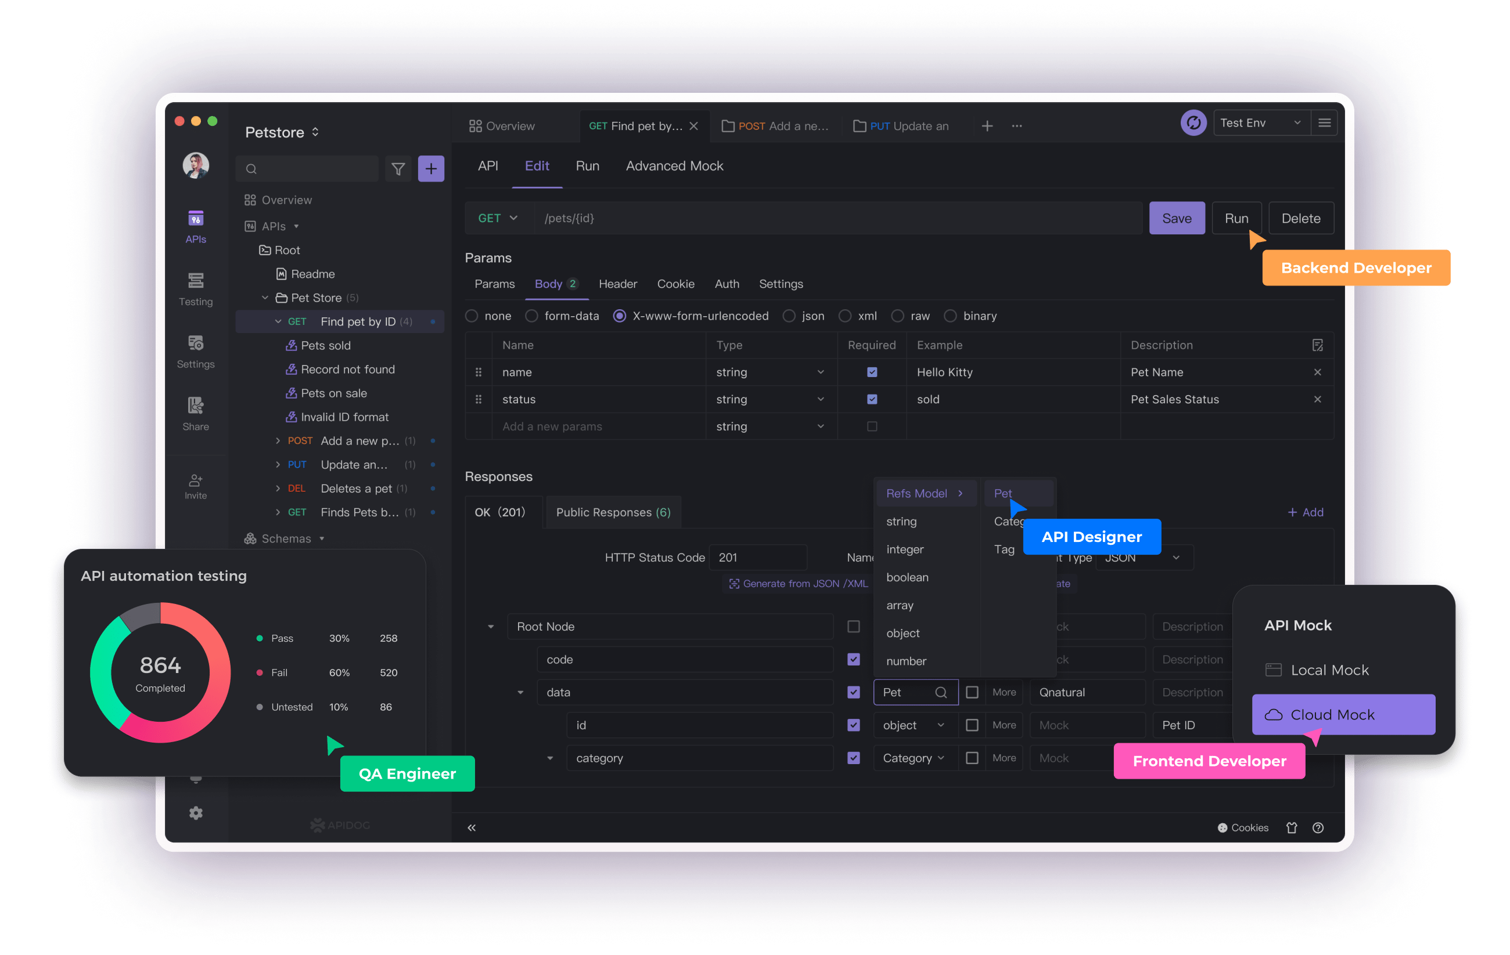Image resolution: width=1510 pixels, height=955 pixels.
Task: Toggle the Root Node checkbox
Action: tap(853, 626)
